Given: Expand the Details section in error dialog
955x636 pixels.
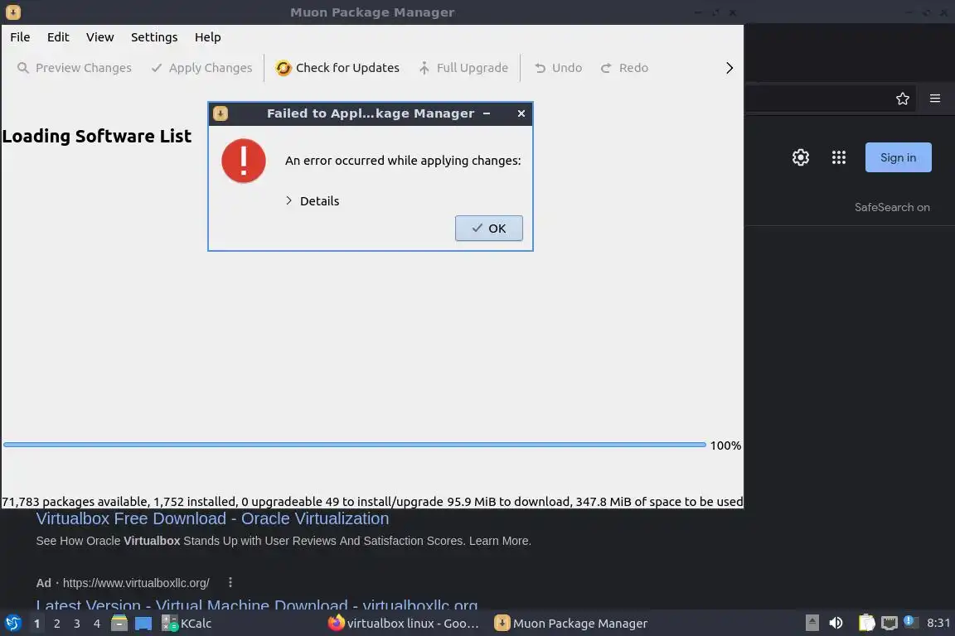Looking at the screenshot, I should click(x=313, y=201).
